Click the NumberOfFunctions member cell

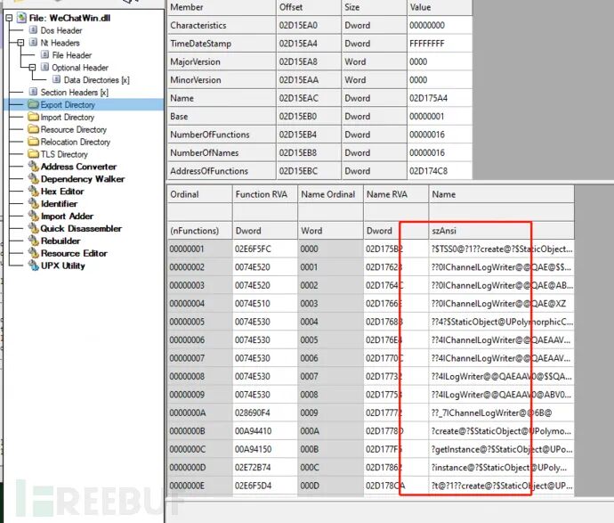pos(222,135)
